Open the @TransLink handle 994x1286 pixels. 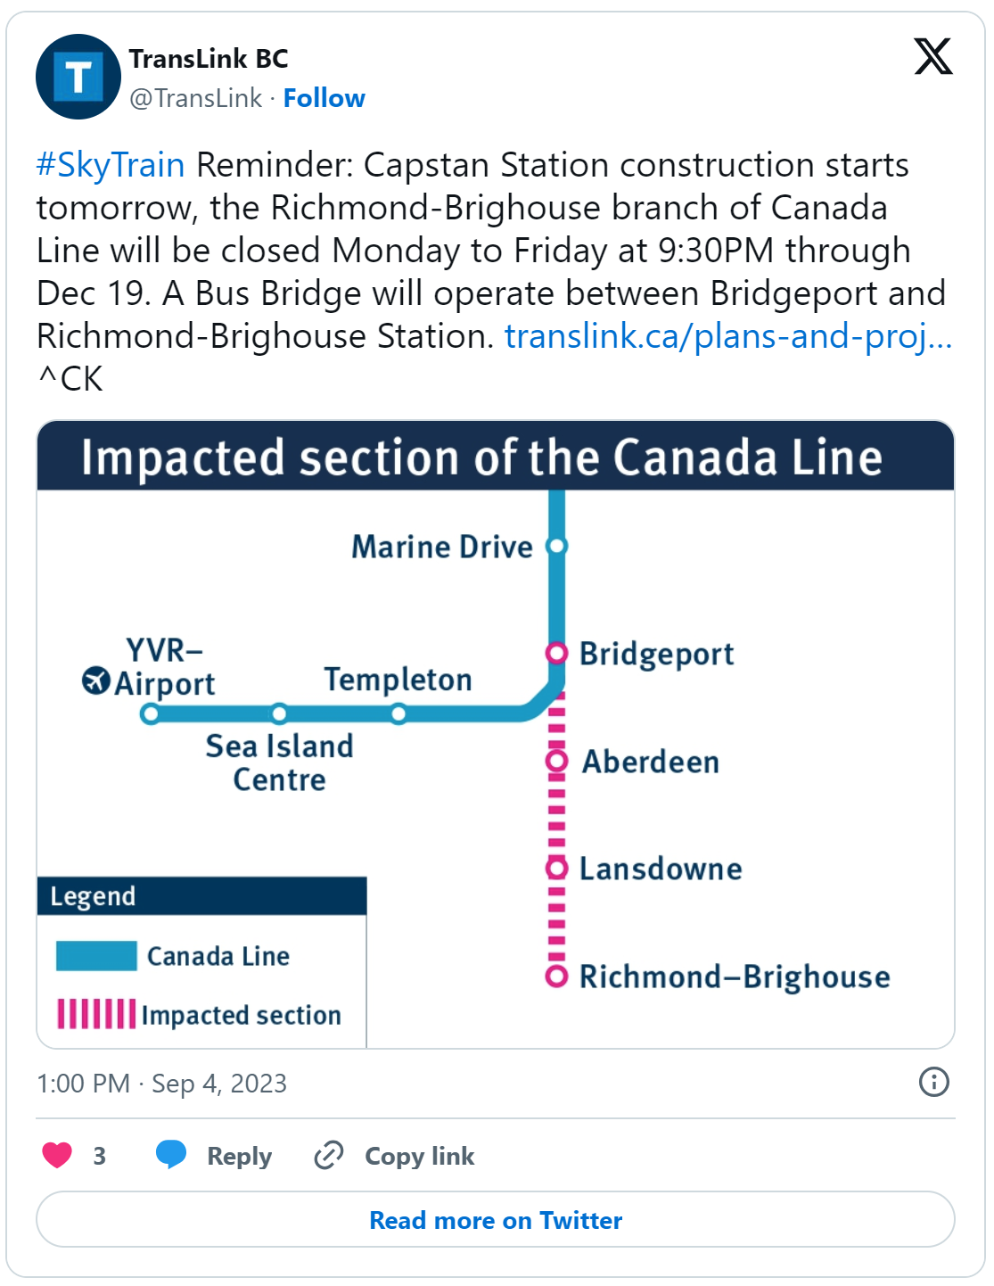click(196, 98)
